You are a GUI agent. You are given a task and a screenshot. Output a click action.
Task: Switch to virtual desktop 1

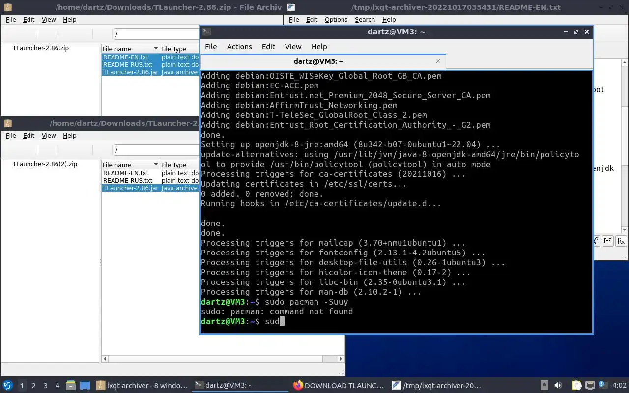(x=22, y=386)
